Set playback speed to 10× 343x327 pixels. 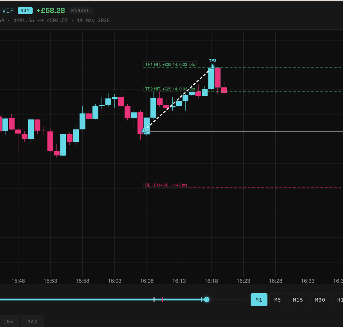[9, 322]
